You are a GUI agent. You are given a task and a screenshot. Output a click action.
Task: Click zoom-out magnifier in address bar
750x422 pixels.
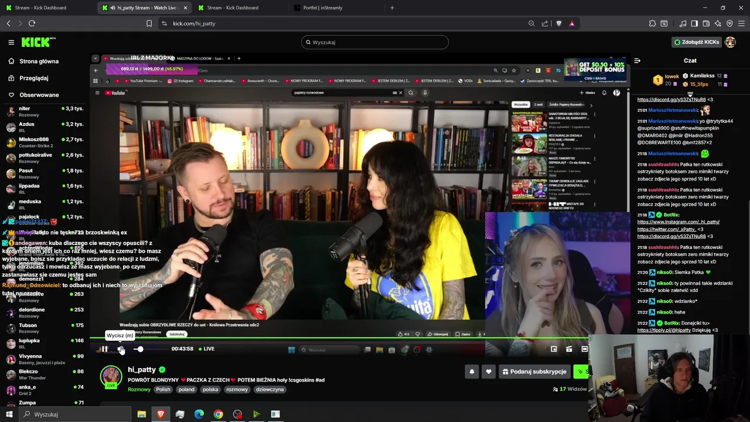531,23
